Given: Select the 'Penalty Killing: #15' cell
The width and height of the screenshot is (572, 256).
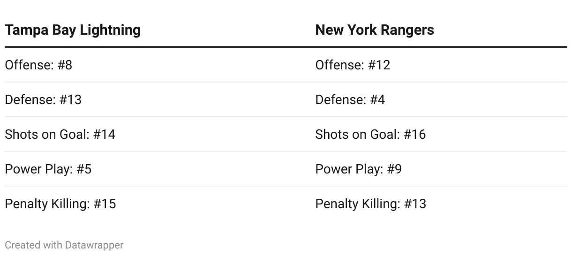Looking at the screenshot, I should pyautogui.click(x=60, y=203).
